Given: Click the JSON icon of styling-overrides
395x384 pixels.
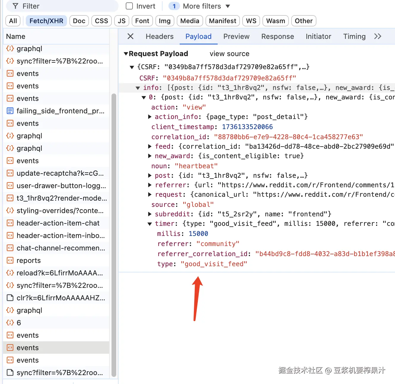Looking at the screenshot, I should coord(10,211).
